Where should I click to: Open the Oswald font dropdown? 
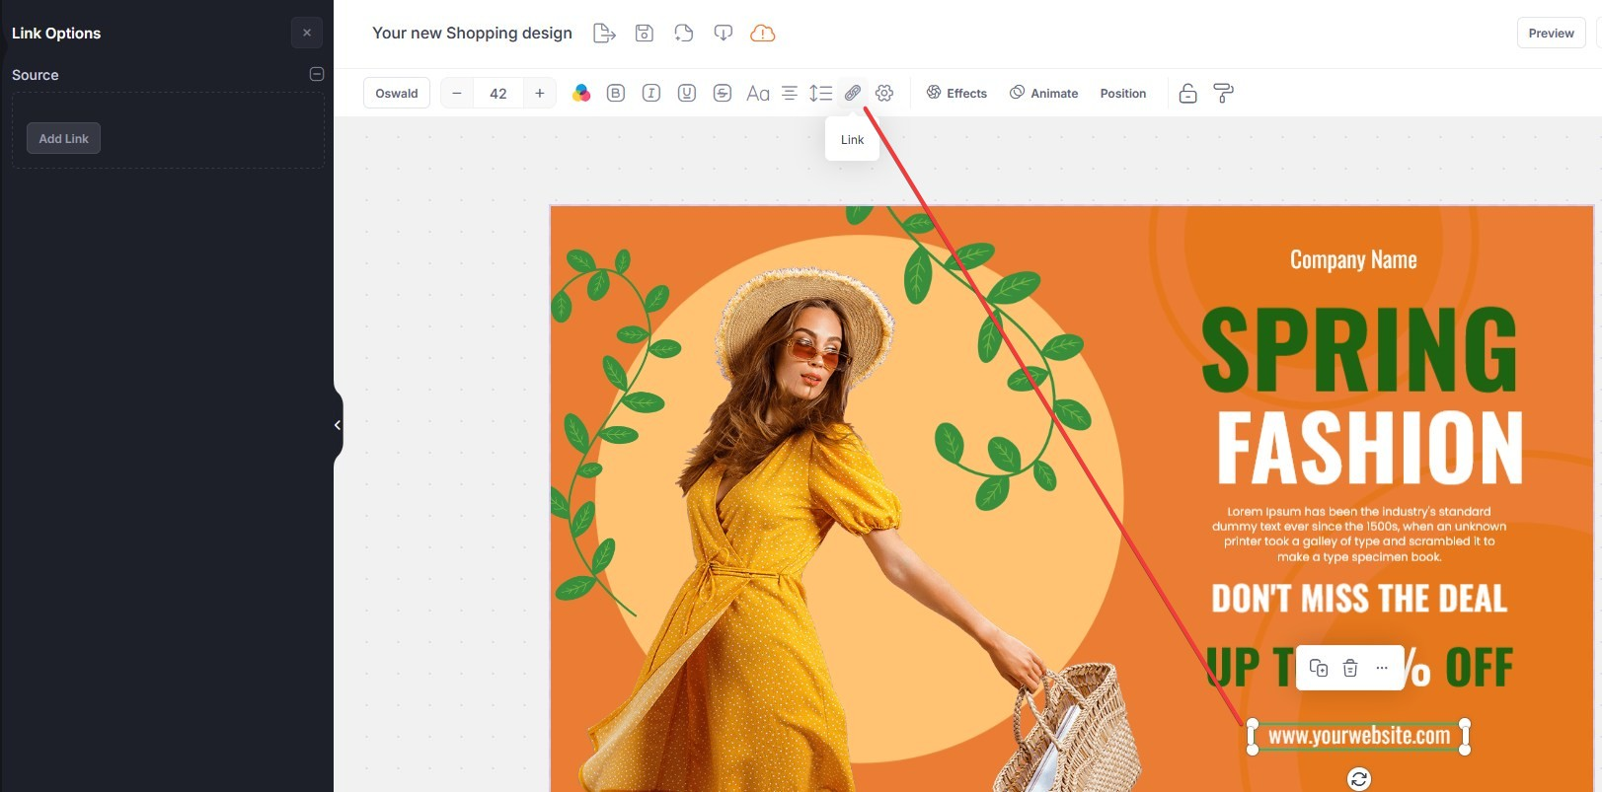[x=397, y=93]
